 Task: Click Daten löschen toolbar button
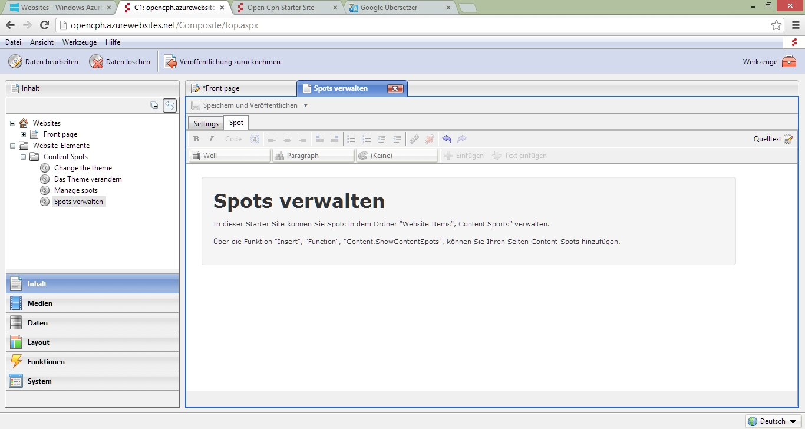click(x=120, y=62)
